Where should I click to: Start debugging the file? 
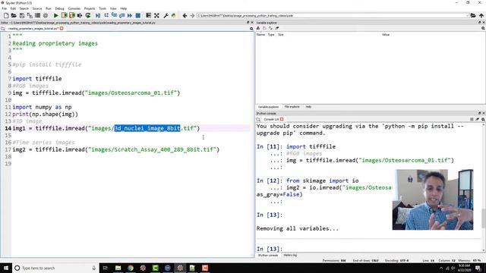98,15
